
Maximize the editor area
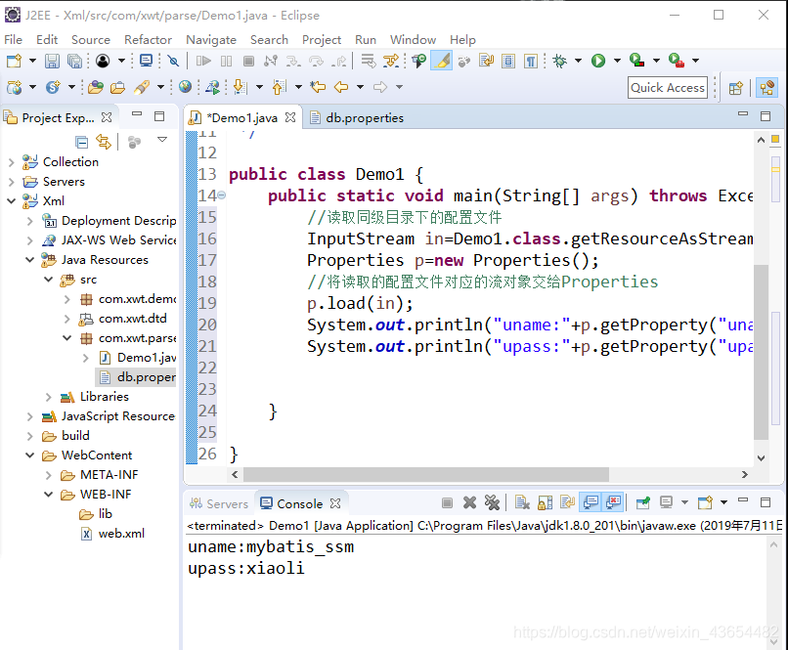click(766, 116)
